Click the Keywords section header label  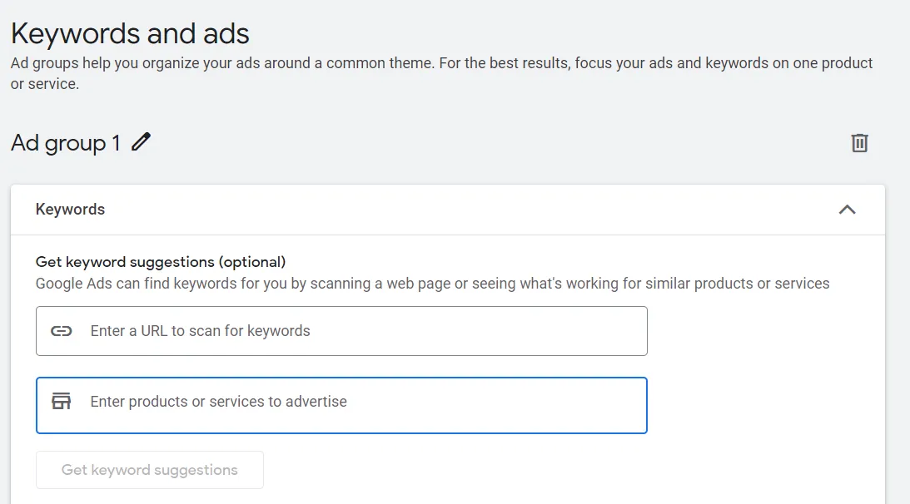point(70,210)
